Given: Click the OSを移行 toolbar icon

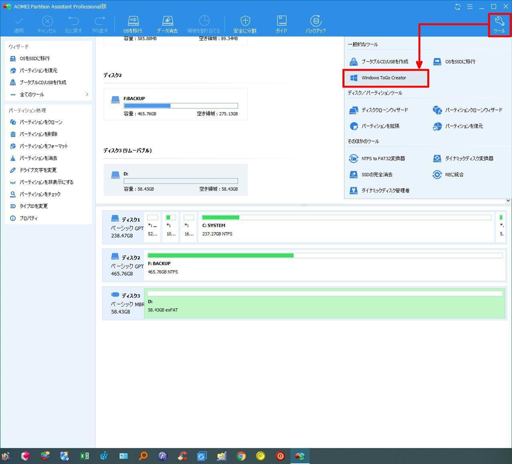Looking at the screenshot, I should 132,24.
